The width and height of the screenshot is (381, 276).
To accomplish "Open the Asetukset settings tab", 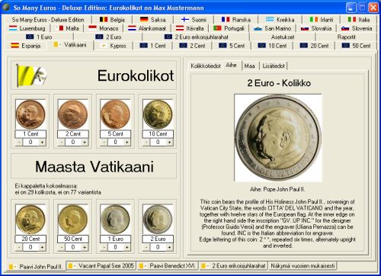I will point(283,37).
